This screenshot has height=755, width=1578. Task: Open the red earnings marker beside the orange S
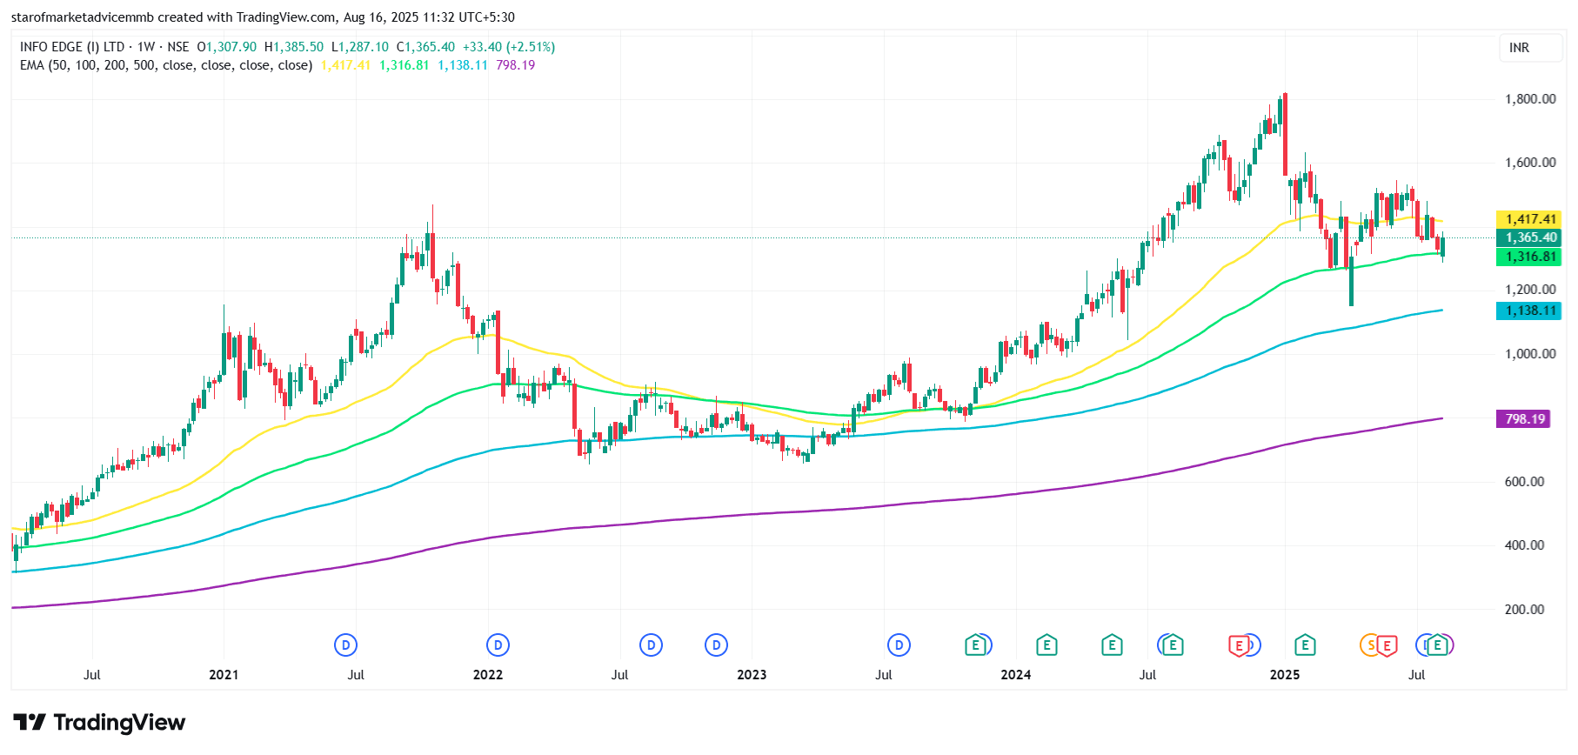click(x=1387, y=645)
